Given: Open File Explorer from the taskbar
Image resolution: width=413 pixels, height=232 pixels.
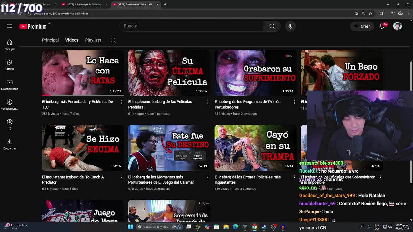Looking at the screenshot, I should click(226, 227).
